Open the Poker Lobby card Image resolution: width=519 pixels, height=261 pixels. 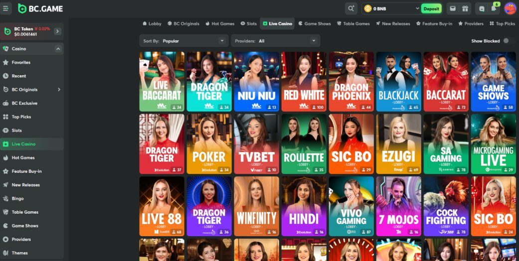point(209,144)
